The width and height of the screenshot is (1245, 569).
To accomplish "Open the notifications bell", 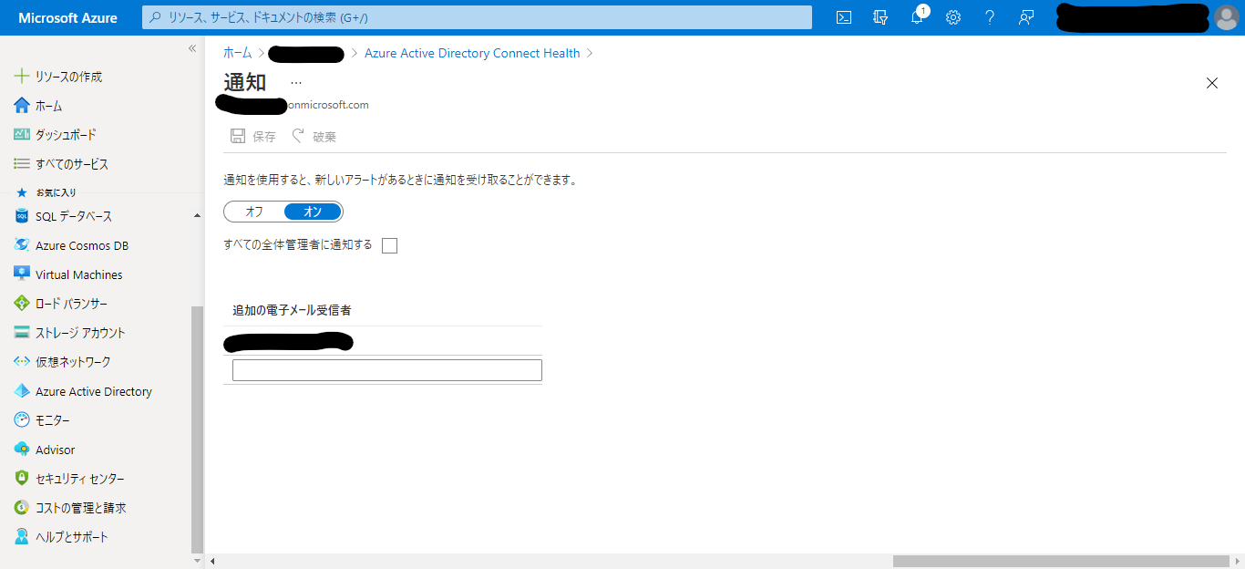I will coord(917,16).
